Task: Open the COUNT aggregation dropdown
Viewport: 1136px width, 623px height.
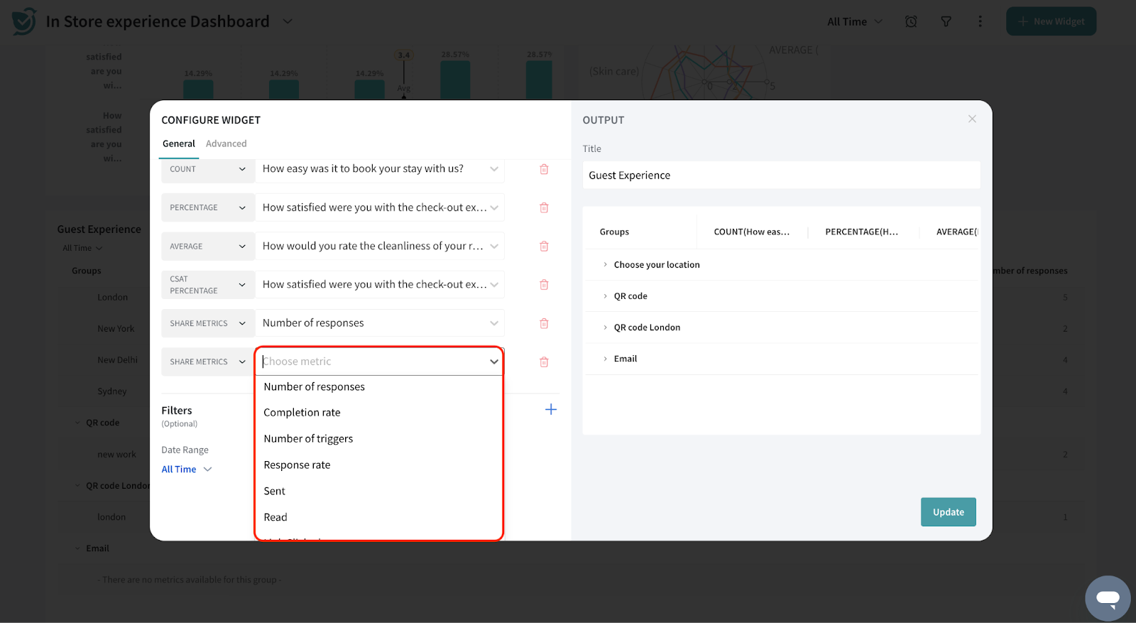Action: click(x=208, y=169)
